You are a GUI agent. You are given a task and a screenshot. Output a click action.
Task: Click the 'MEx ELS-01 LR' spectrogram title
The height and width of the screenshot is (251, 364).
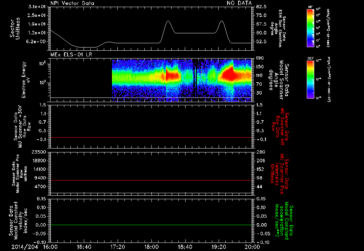coord(71,55)
